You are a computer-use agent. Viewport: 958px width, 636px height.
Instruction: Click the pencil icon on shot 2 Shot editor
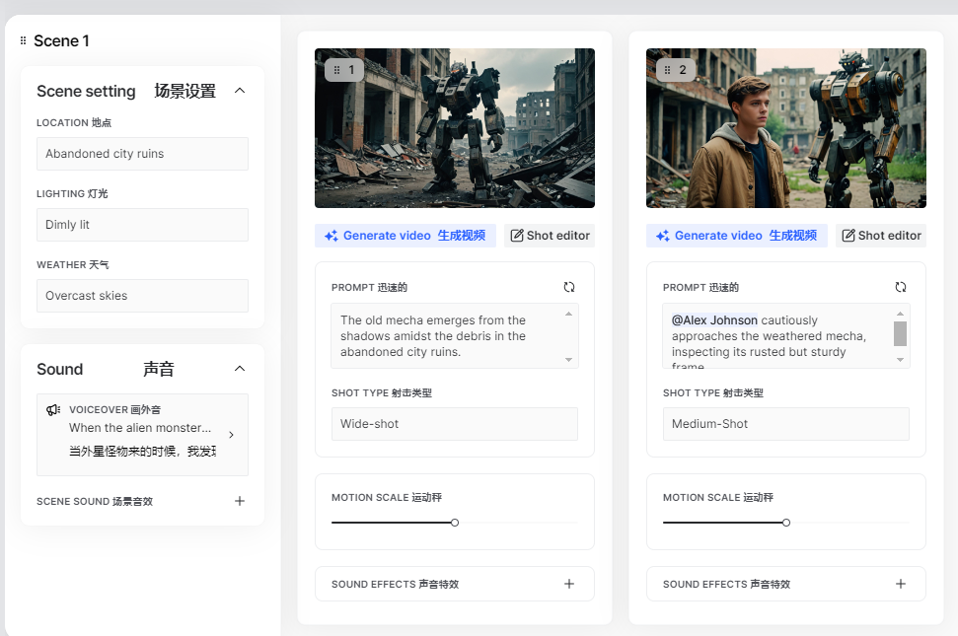tap(848, 236)
